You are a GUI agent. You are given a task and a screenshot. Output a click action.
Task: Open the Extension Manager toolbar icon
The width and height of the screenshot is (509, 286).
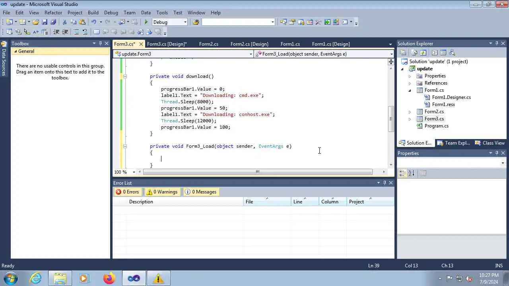336,22
